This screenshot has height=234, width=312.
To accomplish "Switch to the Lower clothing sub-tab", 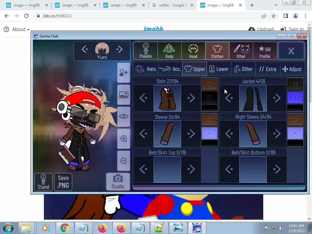I will (219, 69).
